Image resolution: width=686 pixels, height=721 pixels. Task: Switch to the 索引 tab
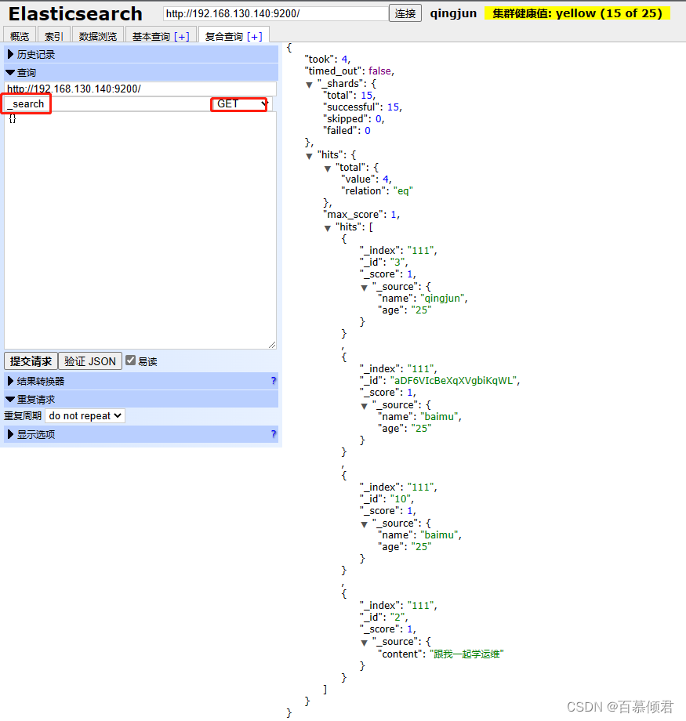[x=54, y=36]
